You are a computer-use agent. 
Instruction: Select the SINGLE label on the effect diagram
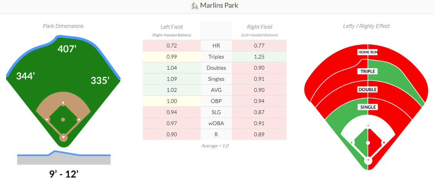368,107
